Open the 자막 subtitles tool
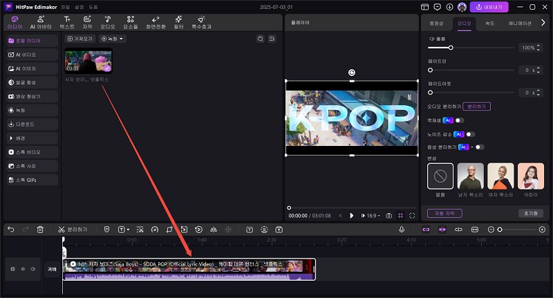Viewport: 553px width, 298px height. coord(87,22)
